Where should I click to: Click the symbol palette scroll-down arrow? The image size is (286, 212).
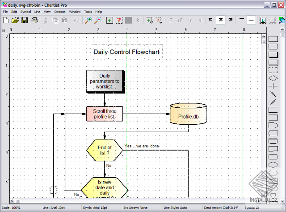(282, 201)
